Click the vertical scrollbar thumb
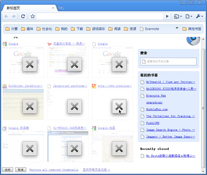 [x=203, y=108]
